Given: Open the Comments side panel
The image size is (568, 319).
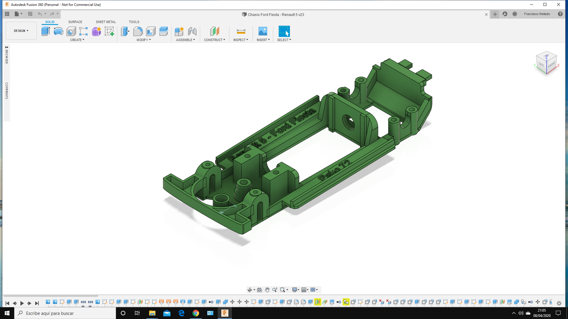Looking at the screenshot, I should (7, 91).
